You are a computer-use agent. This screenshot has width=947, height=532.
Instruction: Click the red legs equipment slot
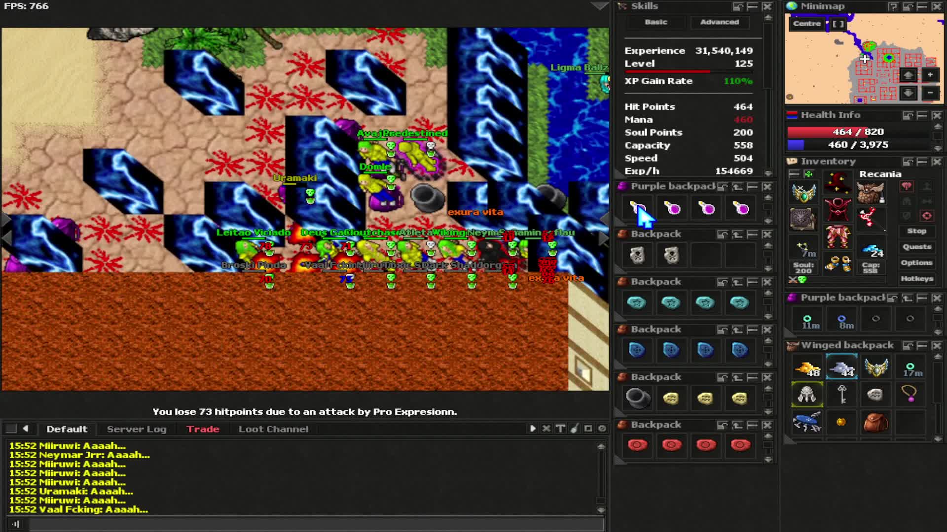coord(838,236)
